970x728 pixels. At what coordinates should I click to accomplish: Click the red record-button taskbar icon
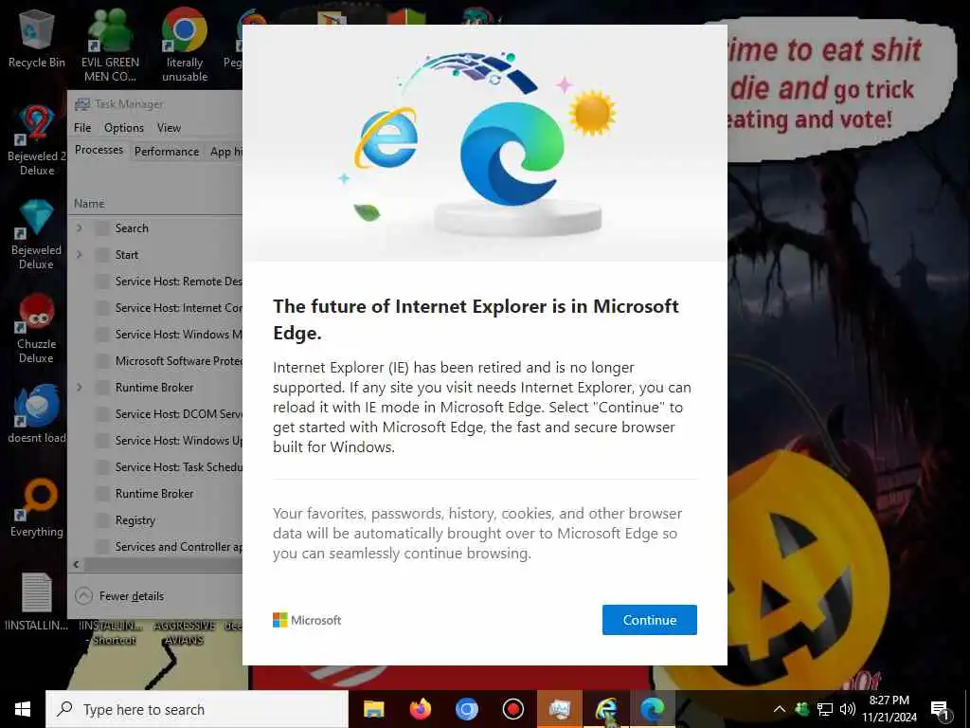click(512, 709)
